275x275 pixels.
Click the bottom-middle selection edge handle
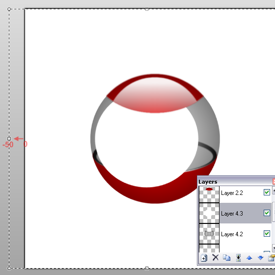coord(147,268)
